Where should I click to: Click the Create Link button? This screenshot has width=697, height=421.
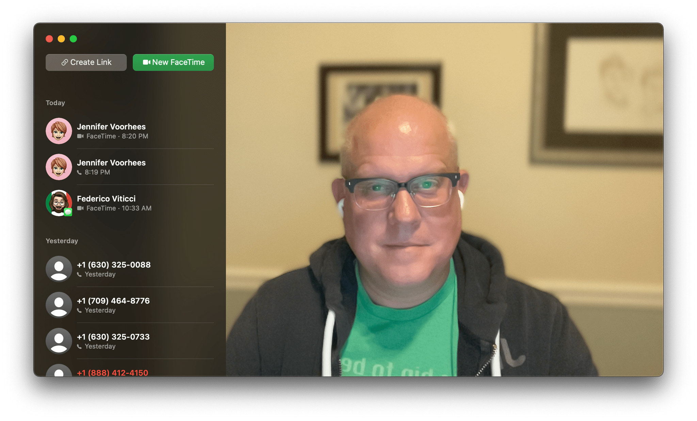88,62
